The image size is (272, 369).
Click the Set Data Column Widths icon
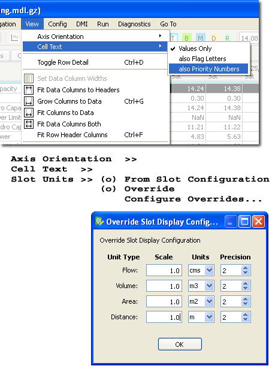pos(29,78)
